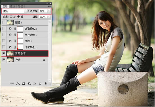
Task: Open the 不透明度 opacity slider arrow
Action: click(49, 11)
